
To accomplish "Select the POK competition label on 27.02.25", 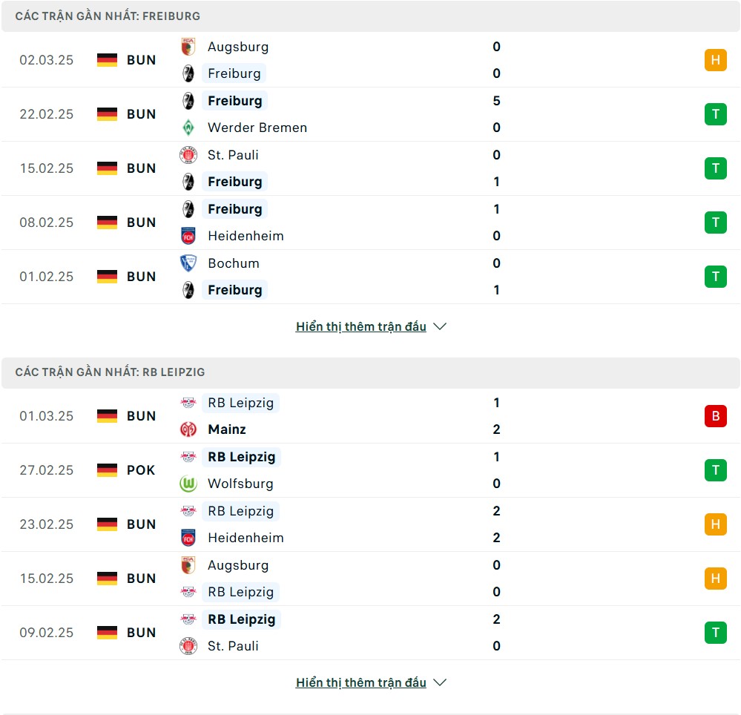I will click(141, 470).
